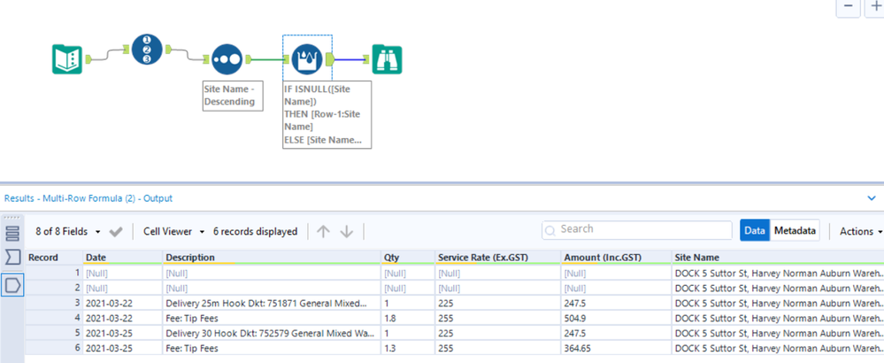
Task: Open the messages list view icon
Action: tap(12, 233)
